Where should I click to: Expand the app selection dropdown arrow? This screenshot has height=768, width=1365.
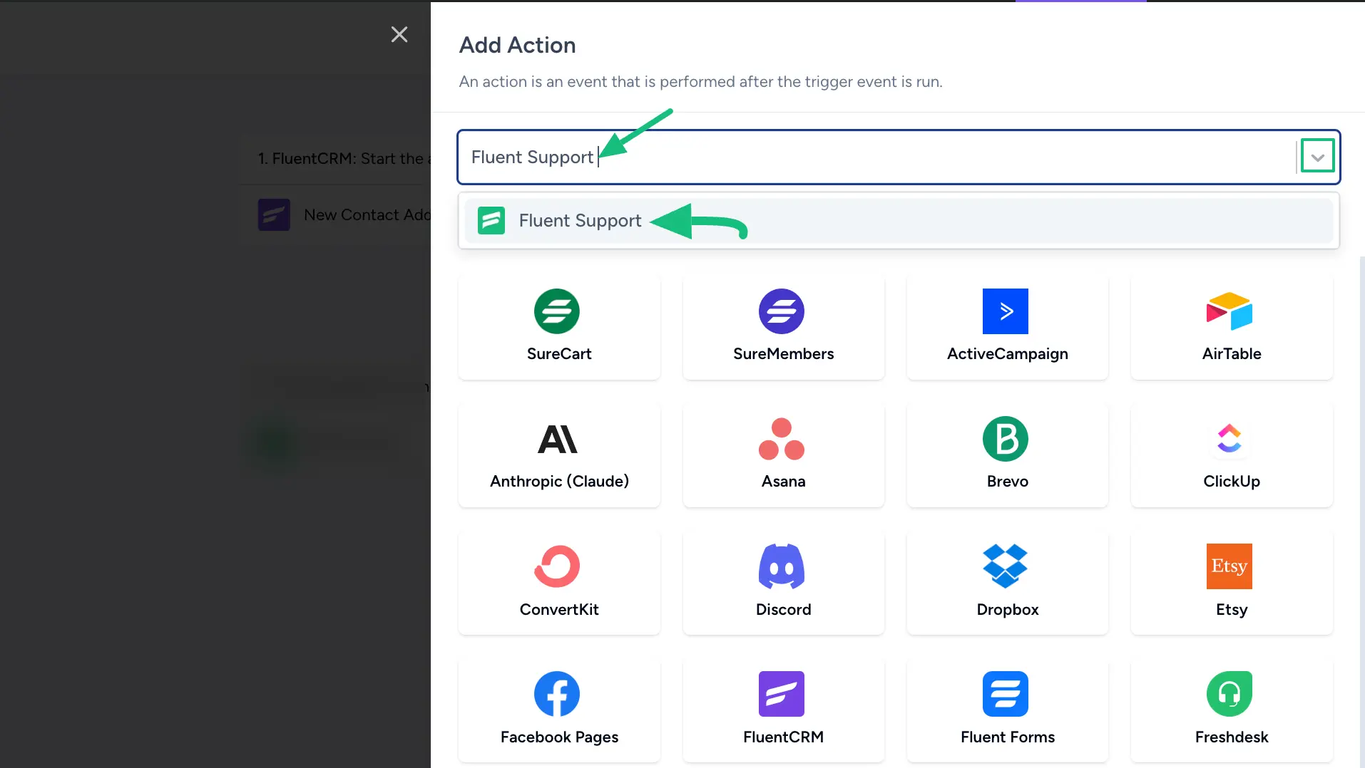click(x=1317, y=155)
